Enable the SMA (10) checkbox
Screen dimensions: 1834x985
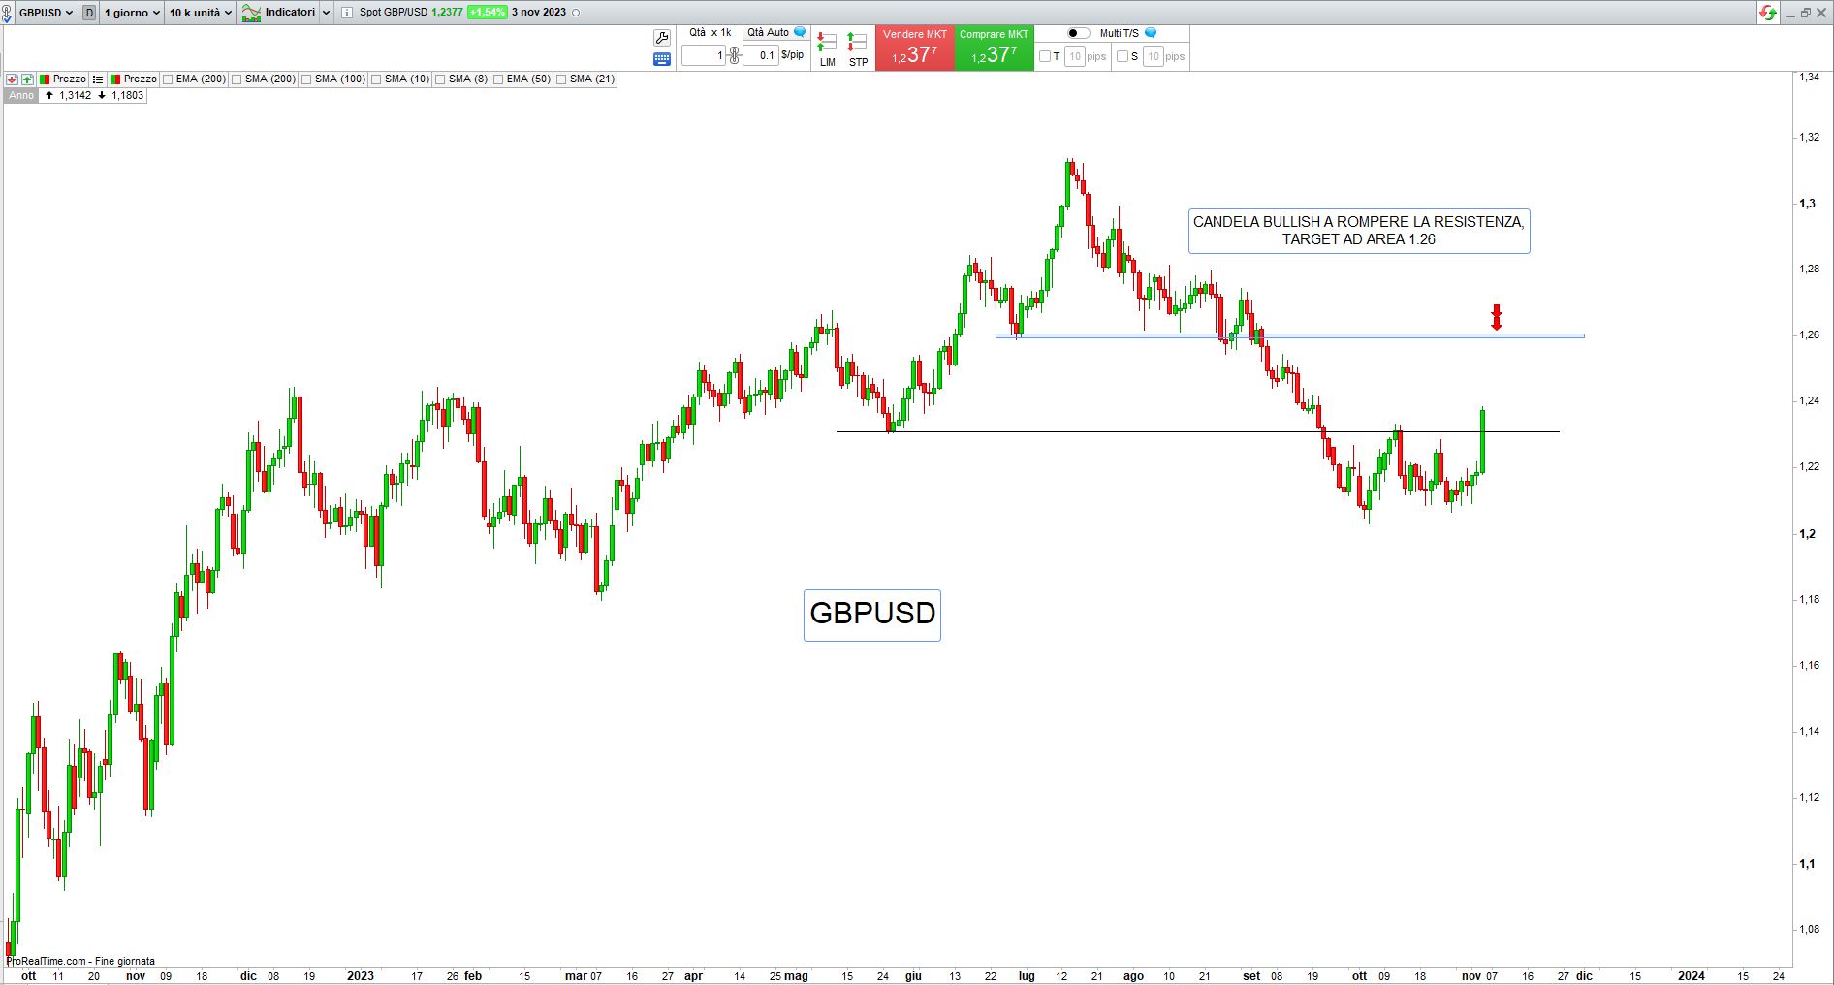pos(376,79)
